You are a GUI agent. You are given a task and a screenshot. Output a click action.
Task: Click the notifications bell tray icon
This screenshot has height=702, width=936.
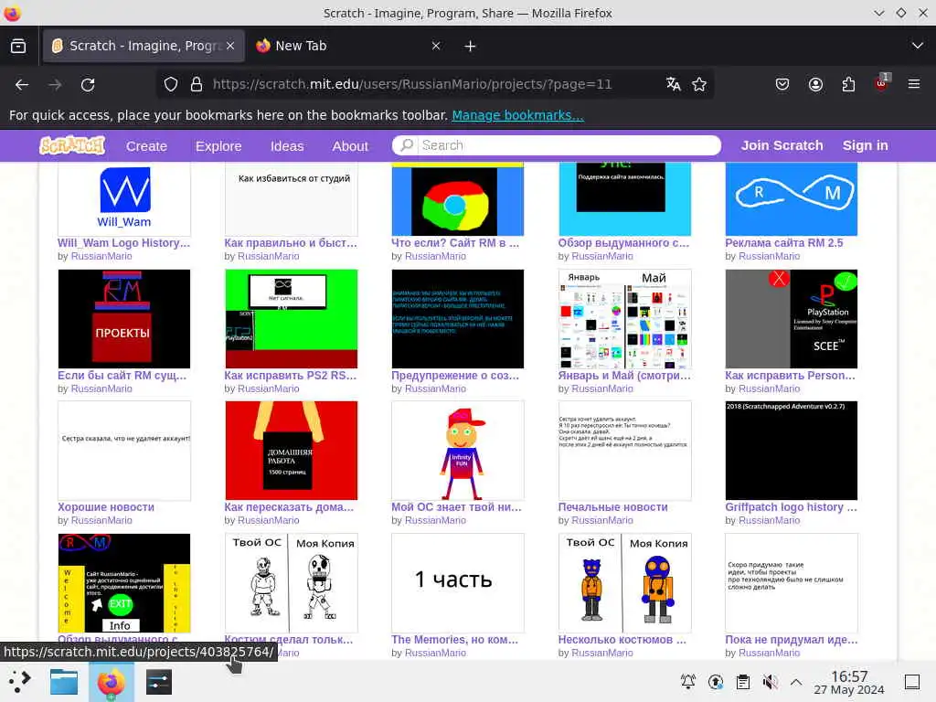point(687,682)
